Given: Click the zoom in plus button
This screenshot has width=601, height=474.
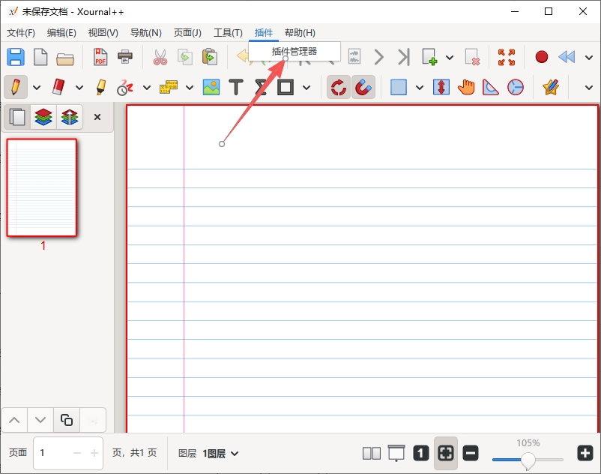Looking at the screenshot, I should click(x=585, y=453).
